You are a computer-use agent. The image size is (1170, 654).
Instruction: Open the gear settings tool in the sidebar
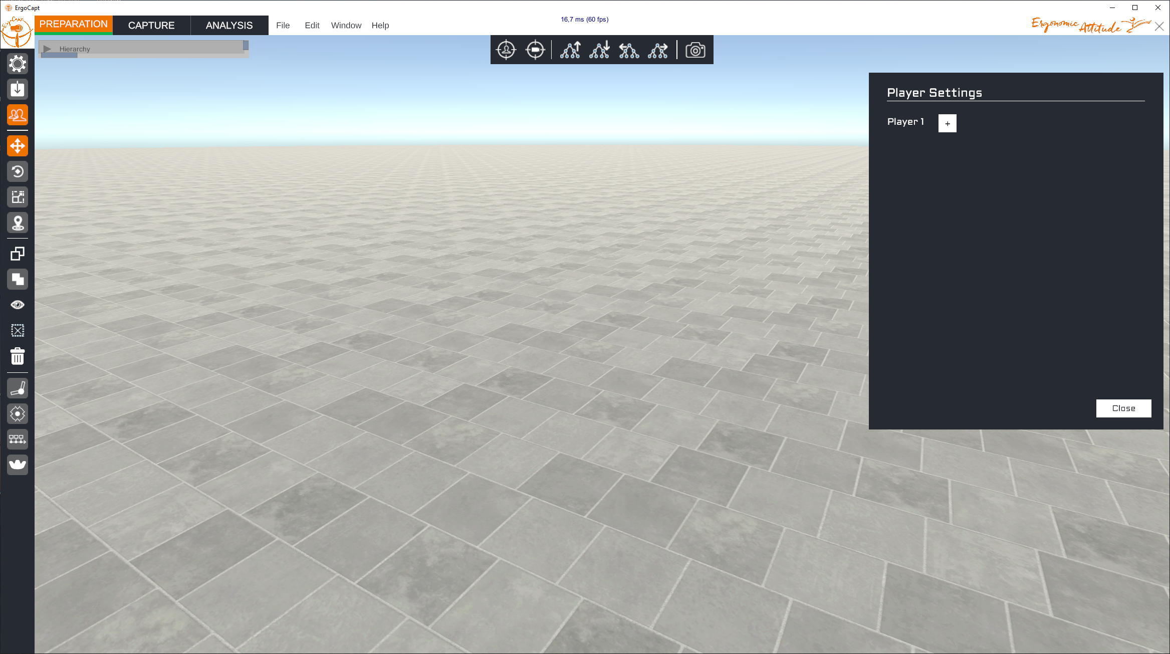pos(18,64)
